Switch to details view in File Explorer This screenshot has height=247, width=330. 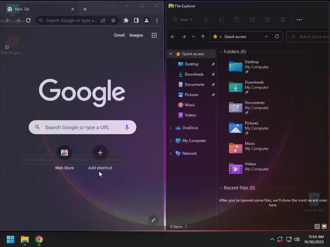pos(317,226)
